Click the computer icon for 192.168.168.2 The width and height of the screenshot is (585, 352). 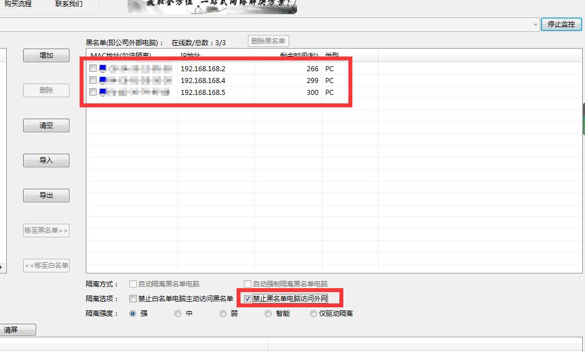tap(103, 69)
